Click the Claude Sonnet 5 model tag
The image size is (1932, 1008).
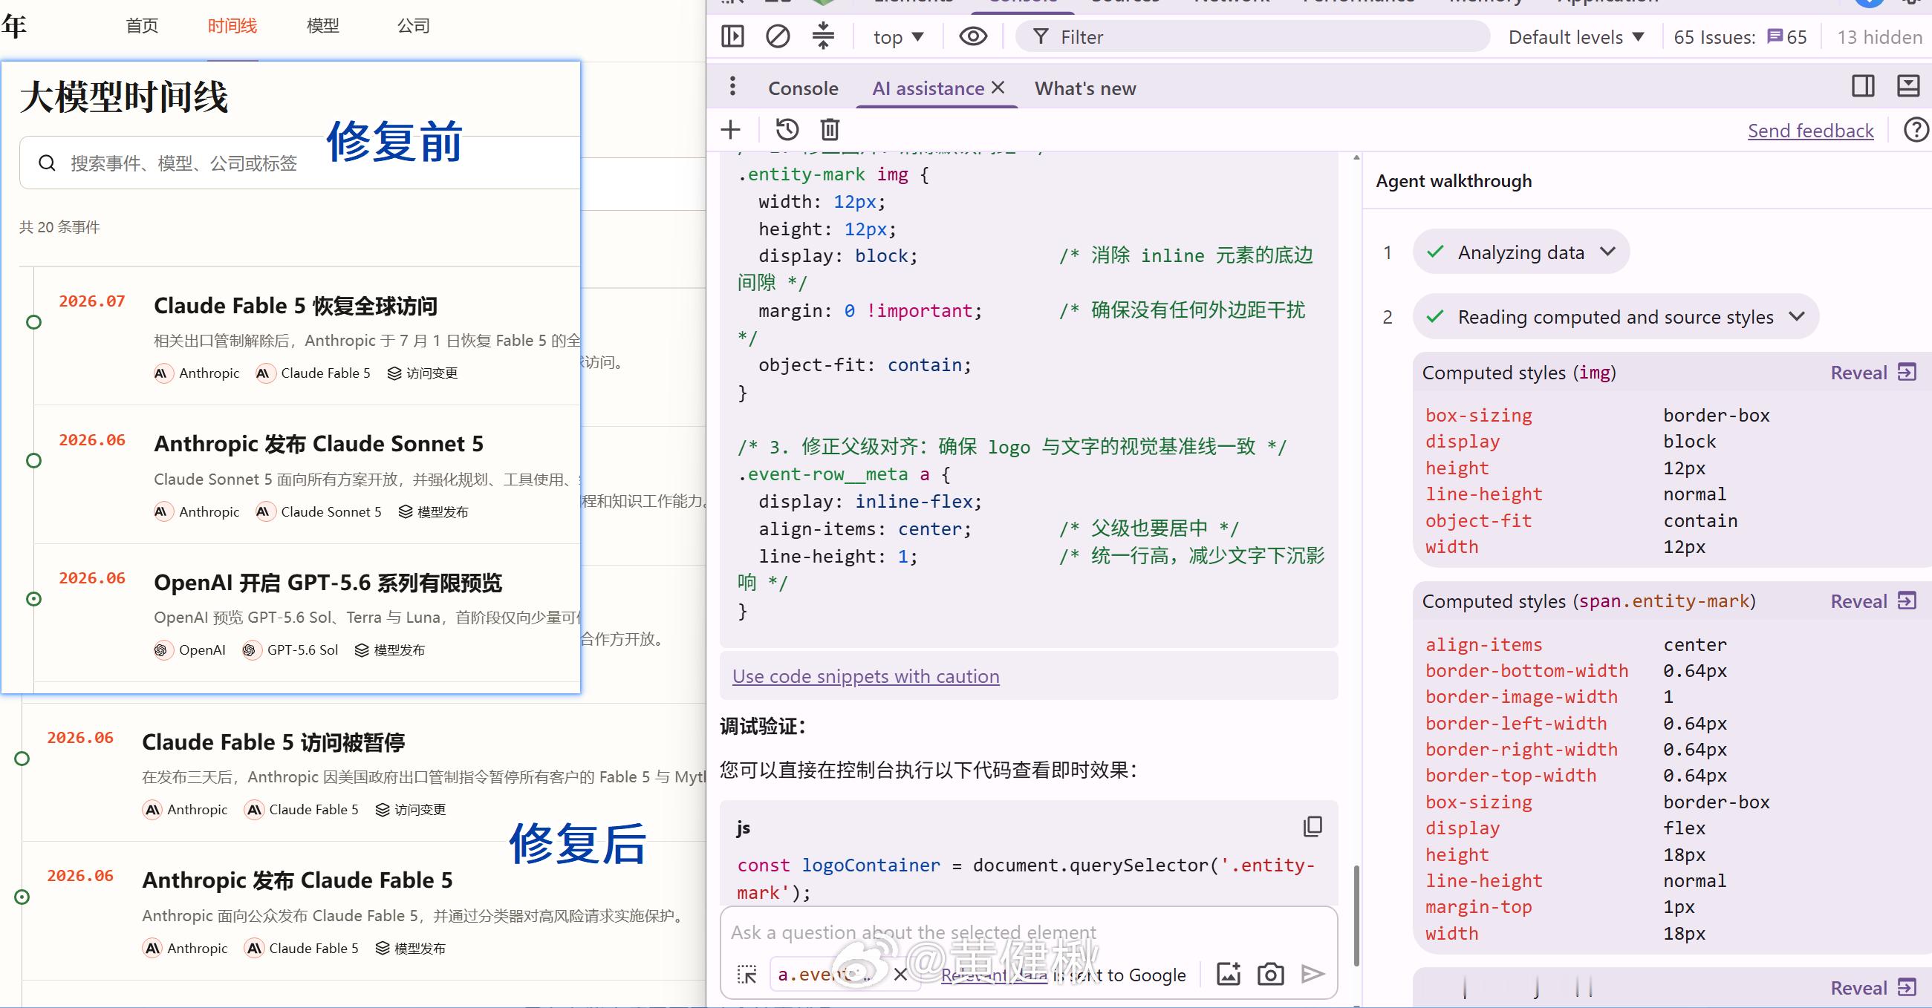pyautogui.click(x=319, y=512)
